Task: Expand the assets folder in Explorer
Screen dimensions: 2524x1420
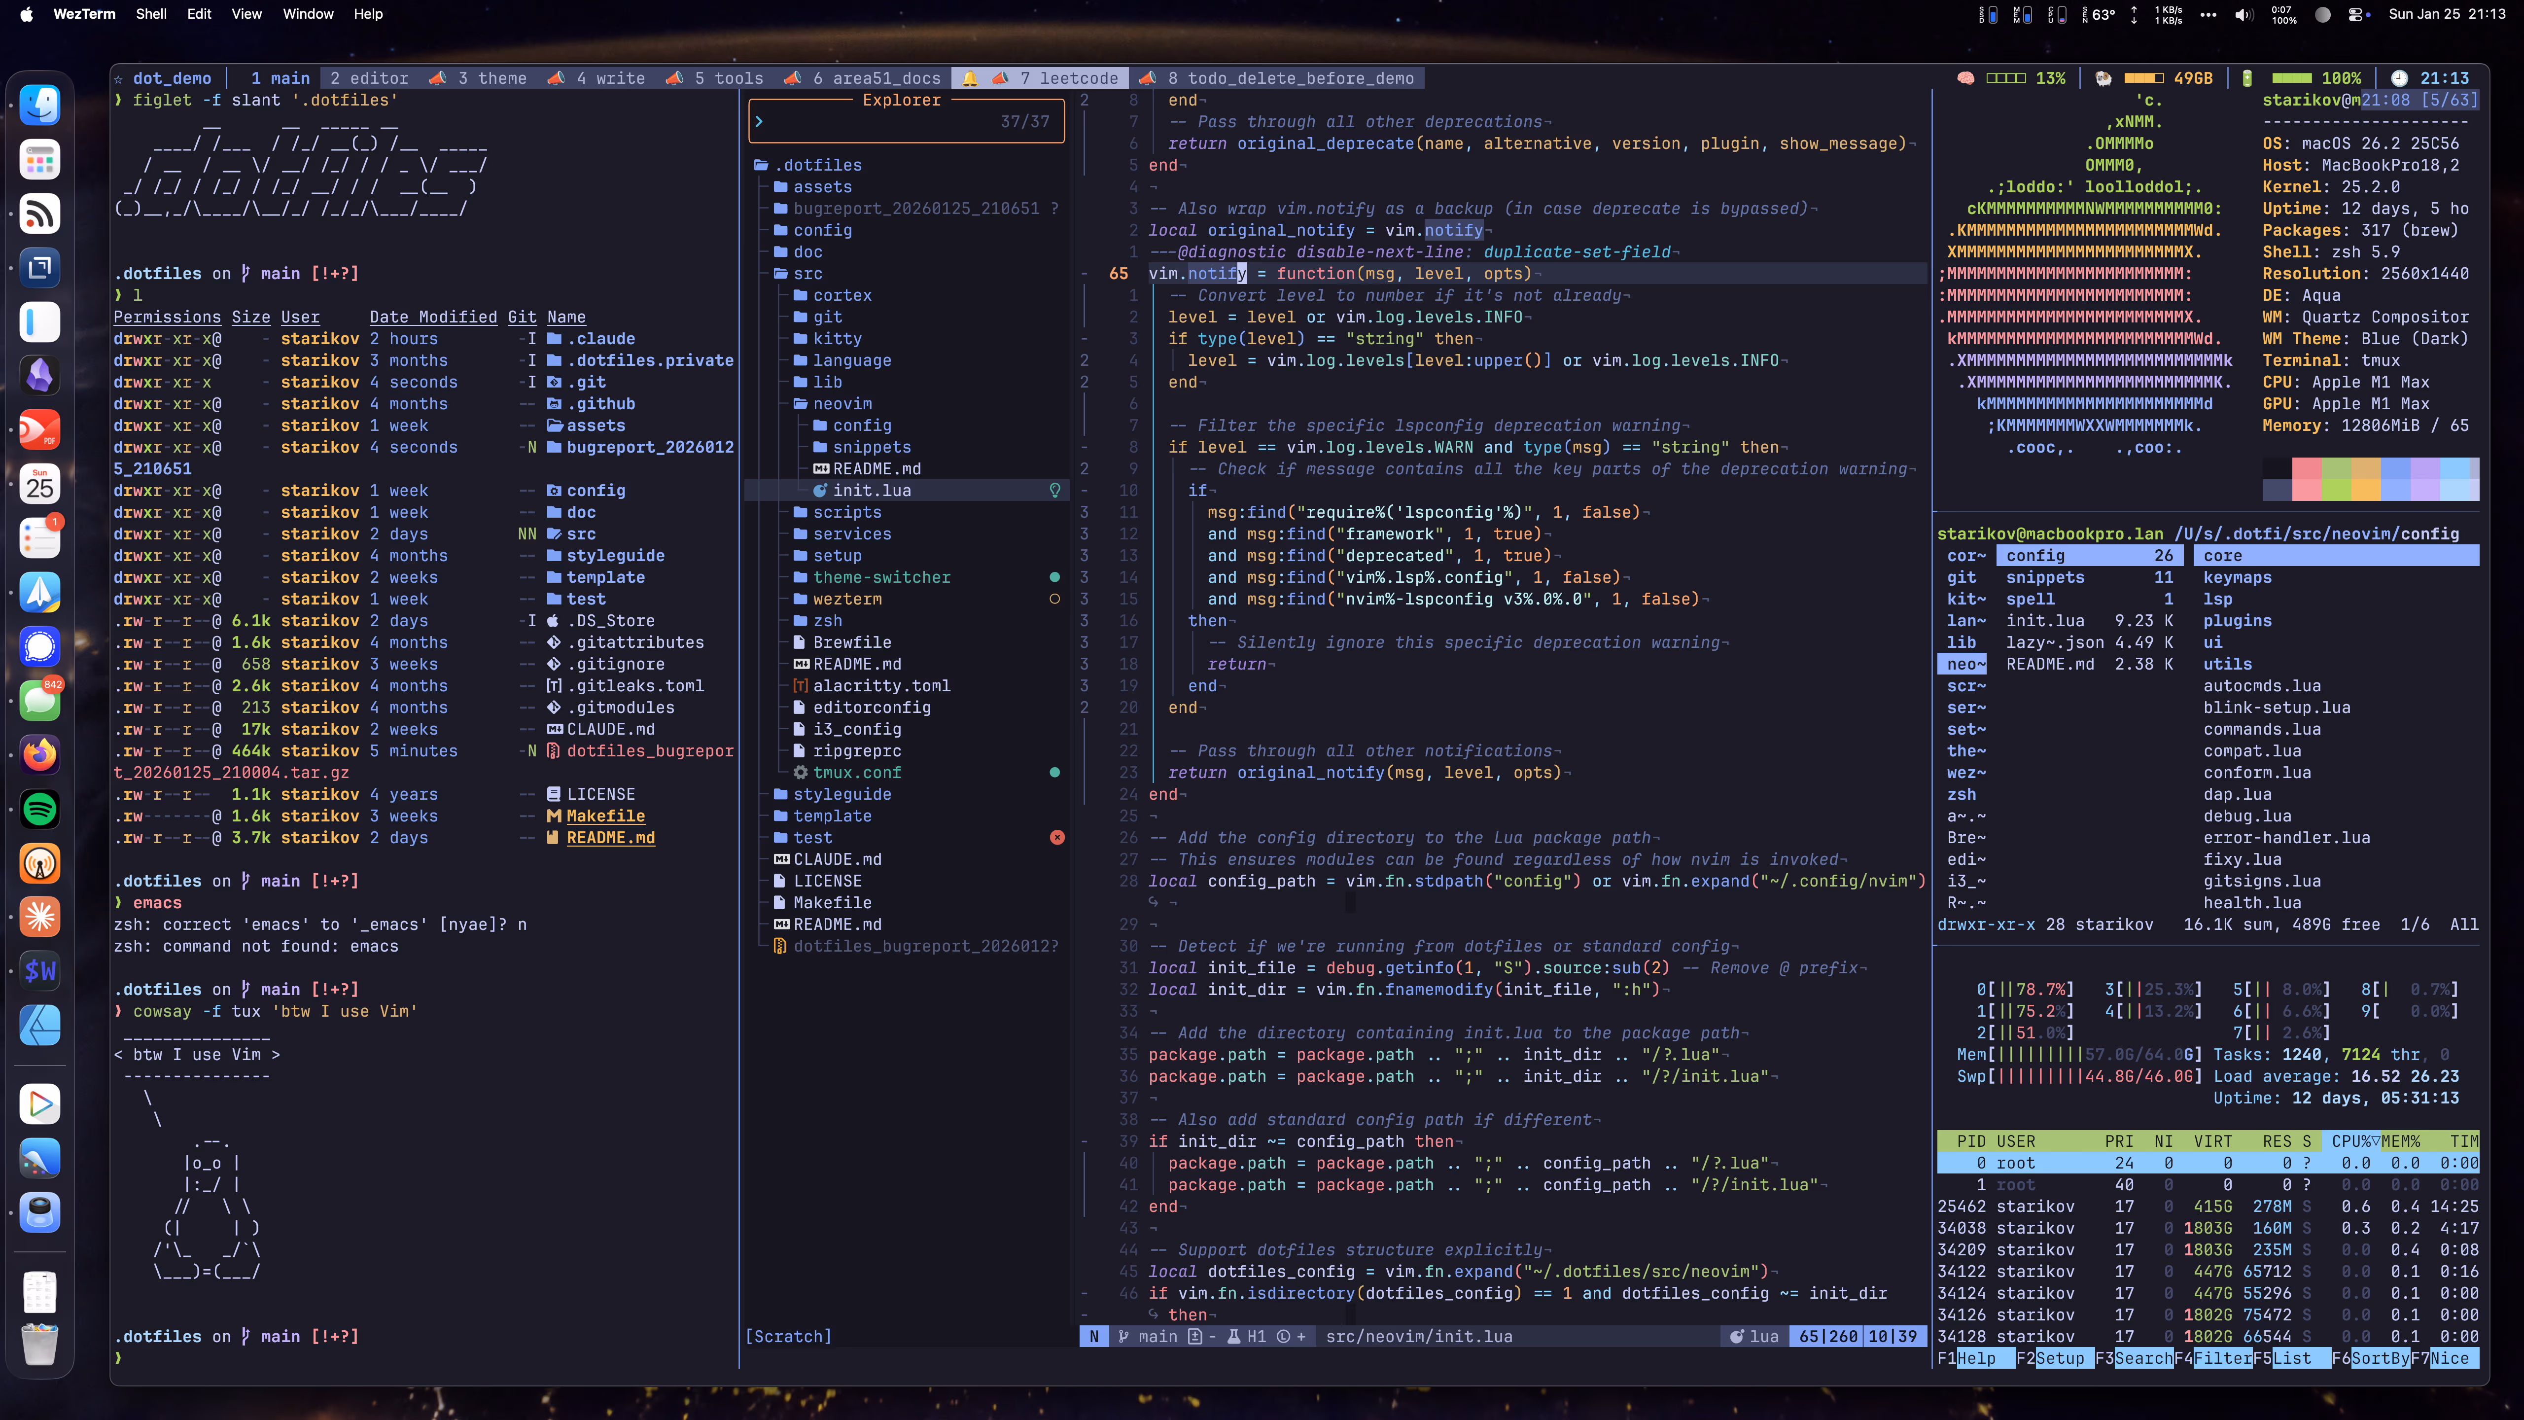Action: point(813,187)
